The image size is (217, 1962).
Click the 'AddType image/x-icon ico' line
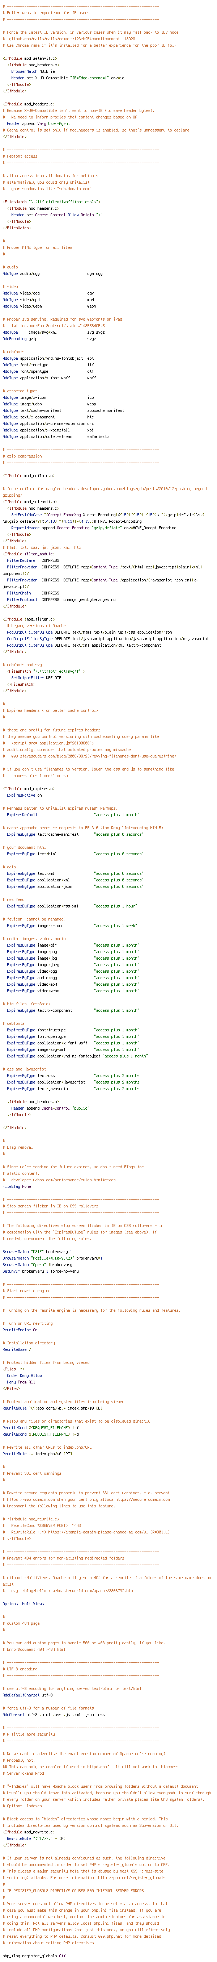tap(48, 397)
